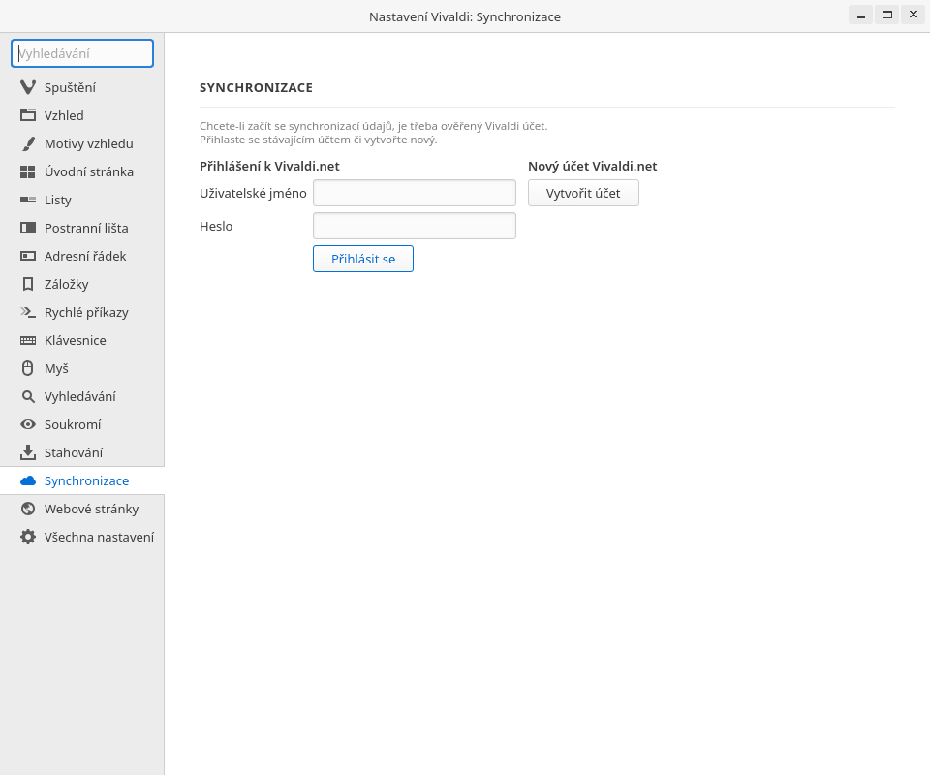930x775 pixels.
Task: Select the Klávesnice category
Action: tap(81, 340)
